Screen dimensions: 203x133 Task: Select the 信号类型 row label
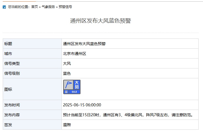point(12,63)
